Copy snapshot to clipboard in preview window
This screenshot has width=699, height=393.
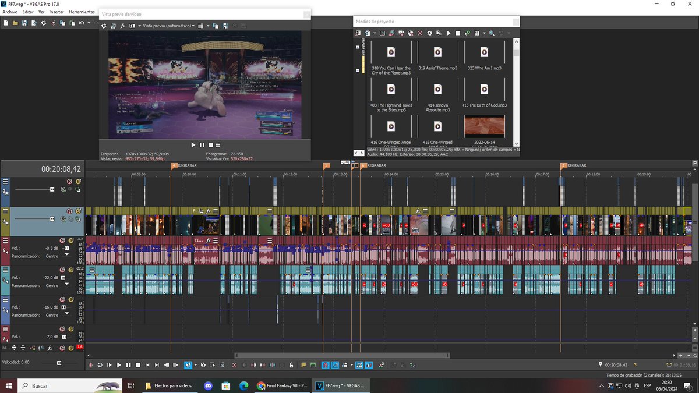coord(216,26)
